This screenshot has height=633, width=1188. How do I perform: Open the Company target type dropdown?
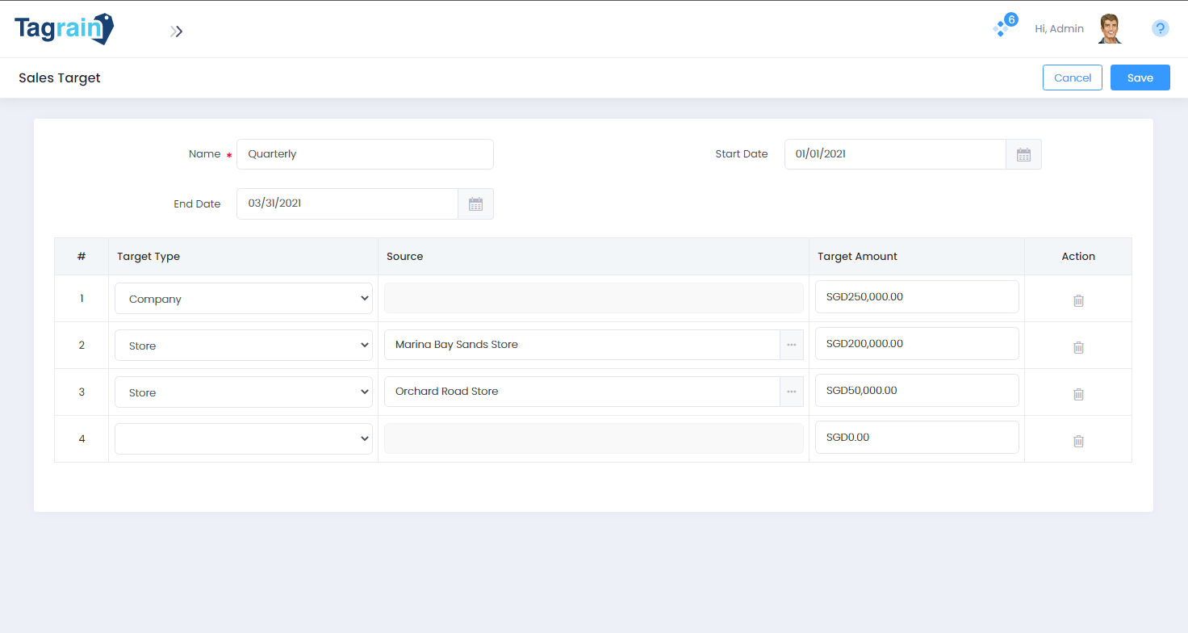click(243, 299)
